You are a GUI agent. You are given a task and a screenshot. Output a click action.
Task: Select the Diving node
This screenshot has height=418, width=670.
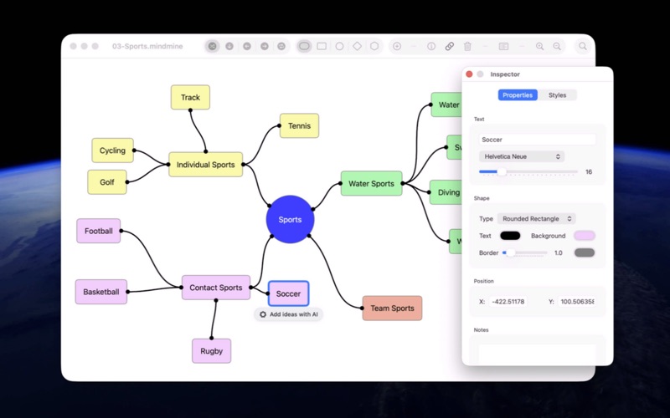(446, 192)
